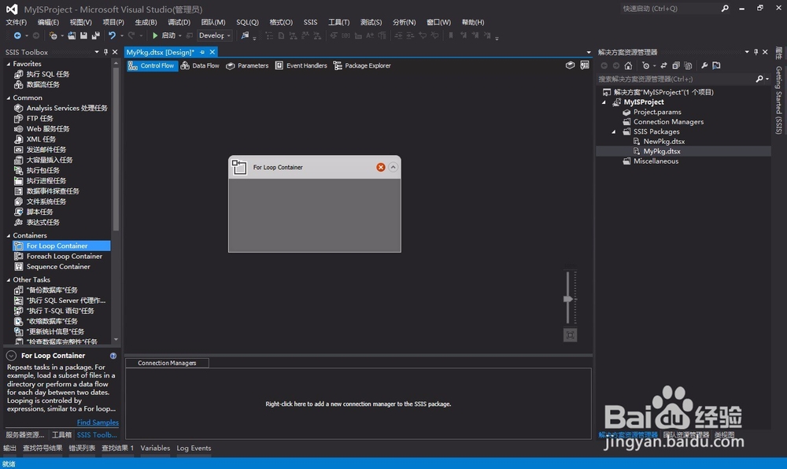The height and width of the screenshot is (469, 787).
Task: Open the document tab list dropdown
Action: tap(589, 52)
